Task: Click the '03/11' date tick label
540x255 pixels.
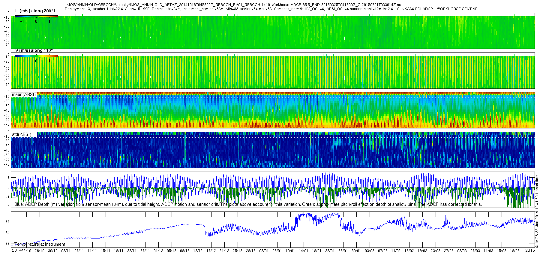Action: pos(66,251)
